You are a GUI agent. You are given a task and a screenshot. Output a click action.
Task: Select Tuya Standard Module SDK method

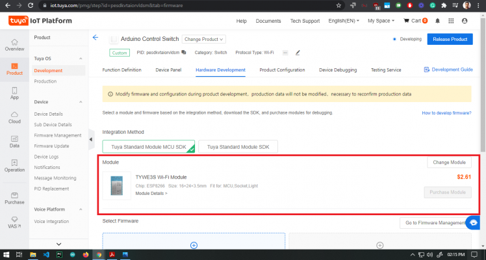click(x=238, y=147)
